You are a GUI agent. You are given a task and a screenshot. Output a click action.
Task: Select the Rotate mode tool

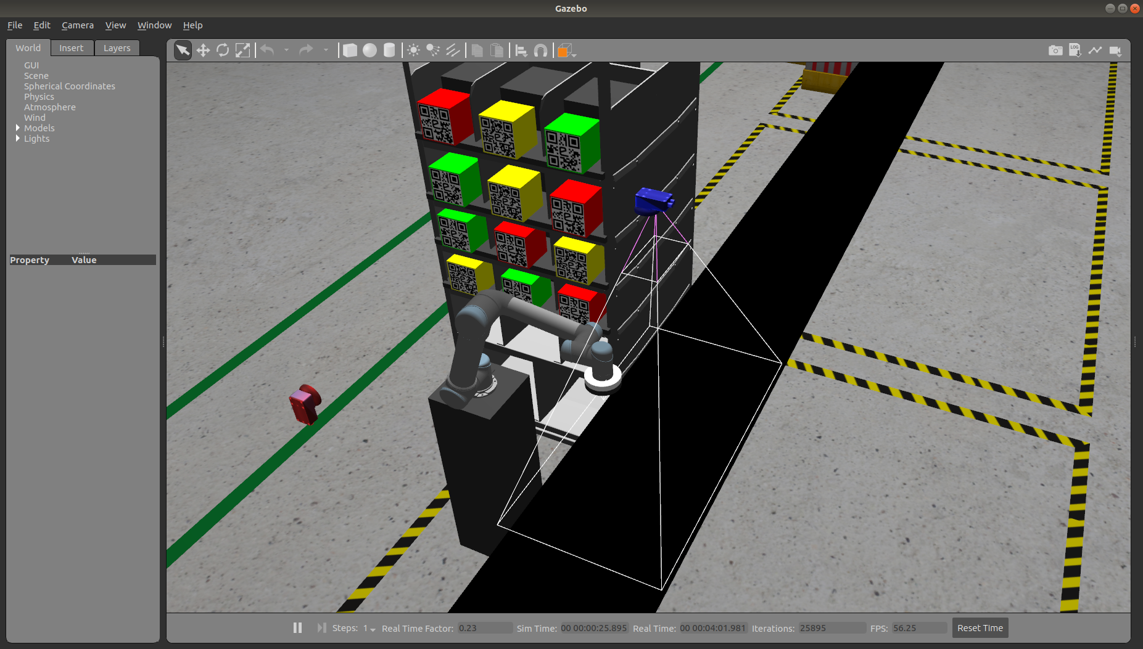[x=223, y=50]
